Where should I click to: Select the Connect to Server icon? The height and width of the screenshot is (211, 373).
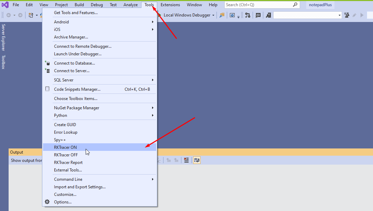[x=47, y=71]
